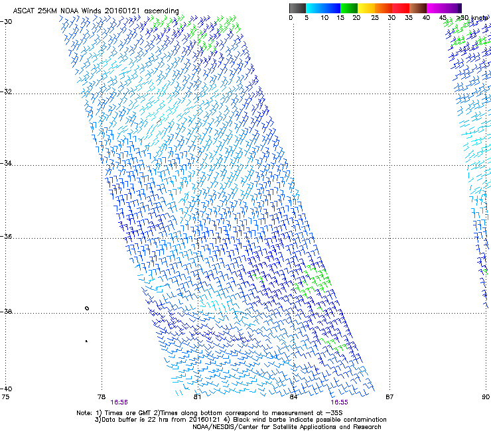
Task: Click the -34 latitude axis label
Action: tap(6, 163)
